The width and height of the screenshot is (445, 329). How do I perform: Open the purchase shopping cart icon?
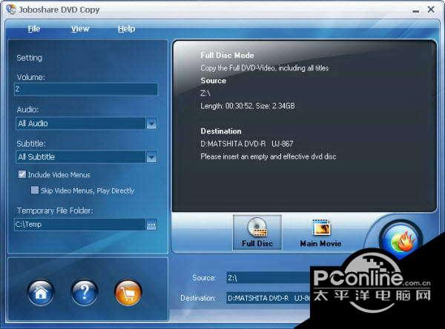[x=128, y=293]
